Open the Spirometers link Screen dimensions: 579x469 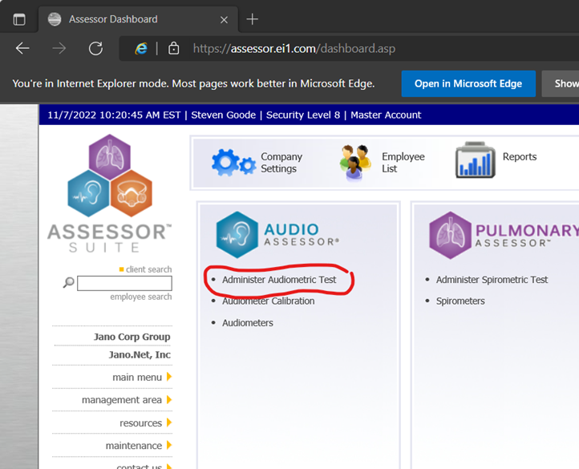(x=460, y=301)
